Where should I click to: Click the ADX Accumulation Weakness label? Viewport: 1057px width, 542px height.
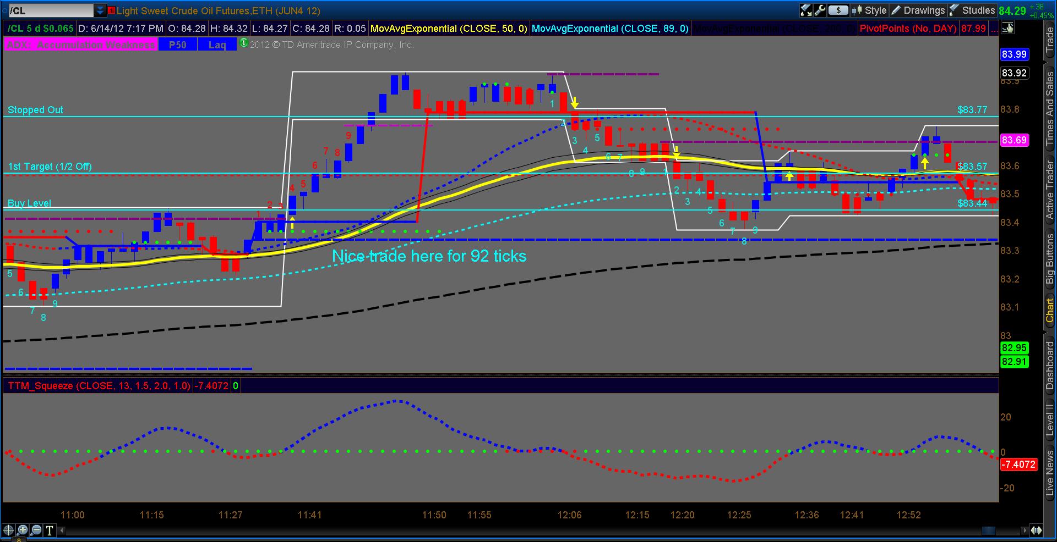[x=81, y=45]
